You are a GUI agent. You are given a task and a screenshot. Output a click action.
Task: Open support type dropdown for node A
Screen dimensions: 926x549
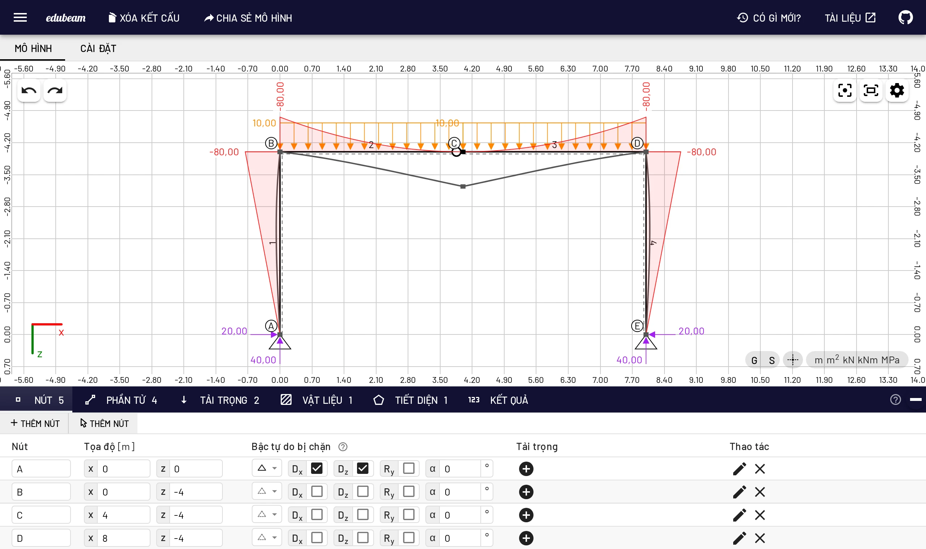click(267, 468)
